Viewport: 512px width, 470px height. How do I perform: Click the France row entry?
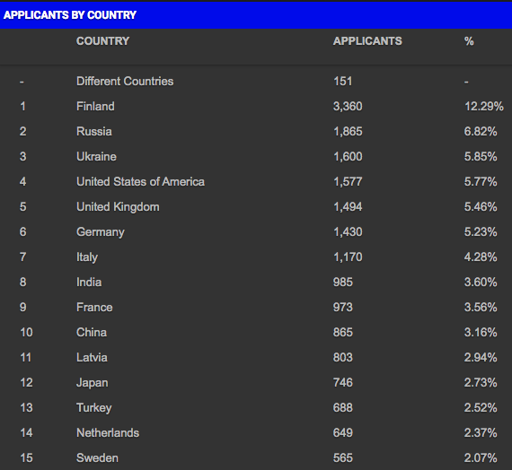pyautogui.click(x=94, y=308)
